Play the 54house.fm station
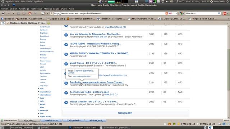Screen dimensions: 230x129 (x=66, y=35)
